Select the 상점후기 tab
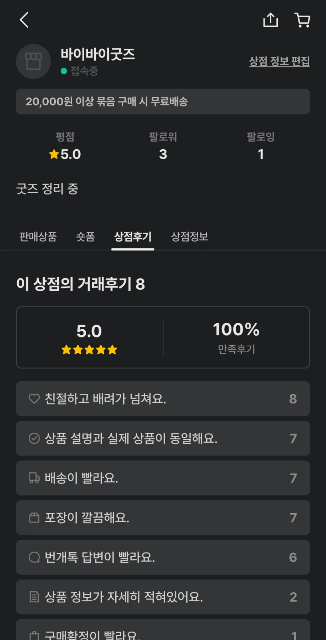Image resolution: width=326 pixels, height=640 pixels. tap(133, 236)
